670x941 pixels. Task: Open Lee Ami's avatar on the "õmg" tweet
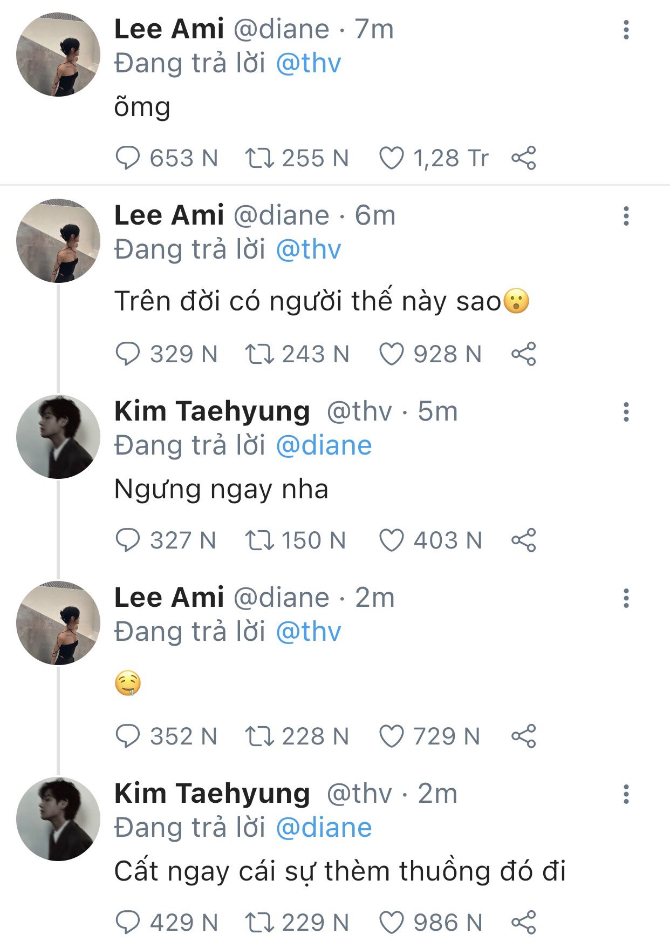(58, 55)
